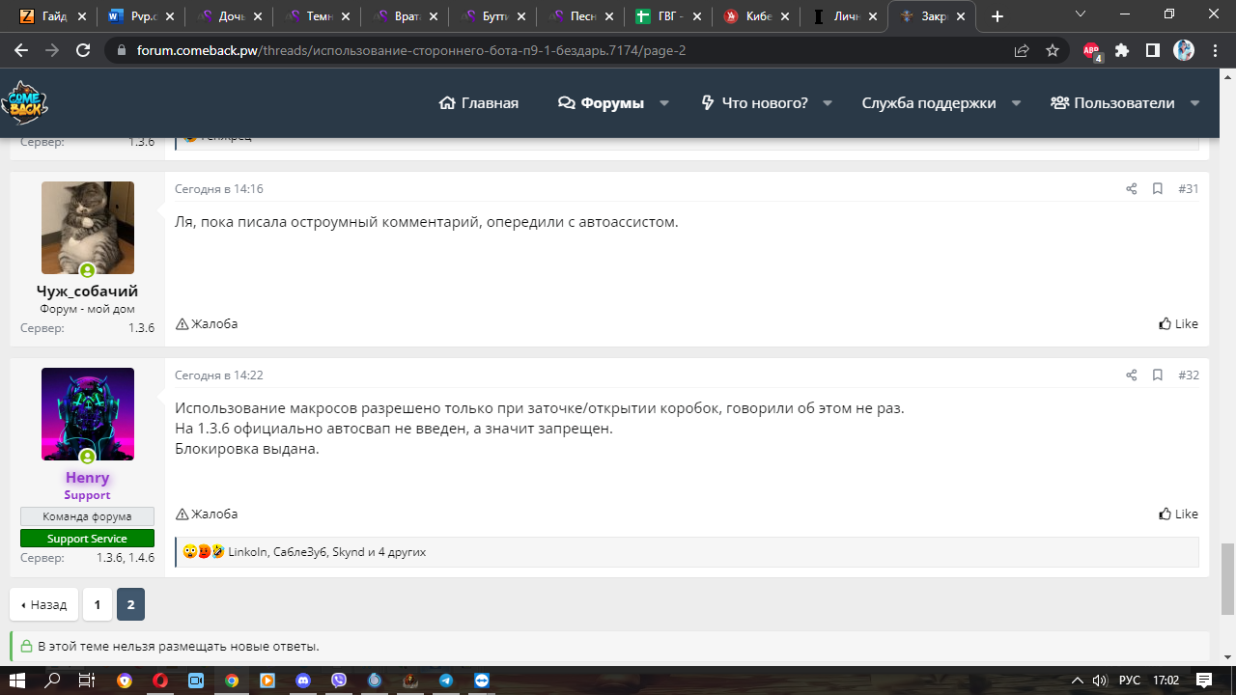Reload the page with the refresh icon
This screenshot has width=1236, height=695.
[x=83, y=50]
